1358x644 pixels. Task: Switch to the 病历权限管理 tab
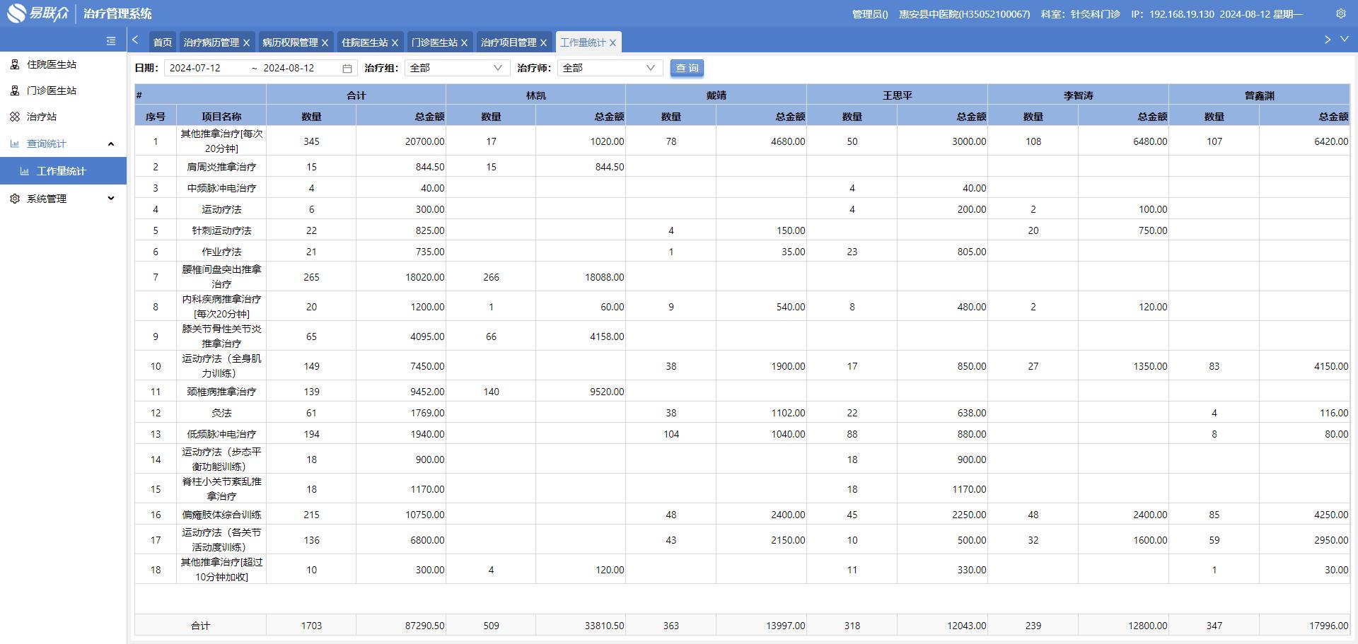click(x=290, y=42)
